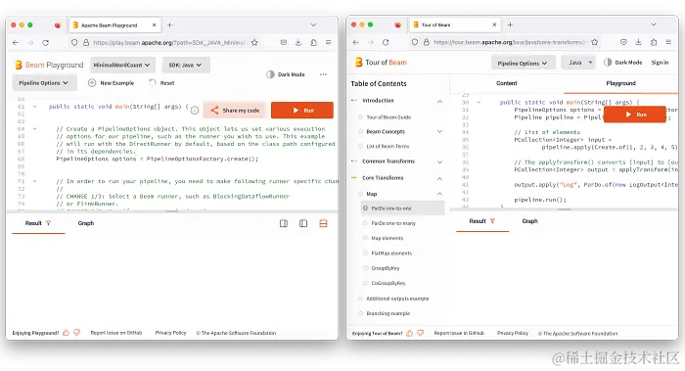Click thumbs down in Tour footer

pyautogui.click(x=420, y=333)
